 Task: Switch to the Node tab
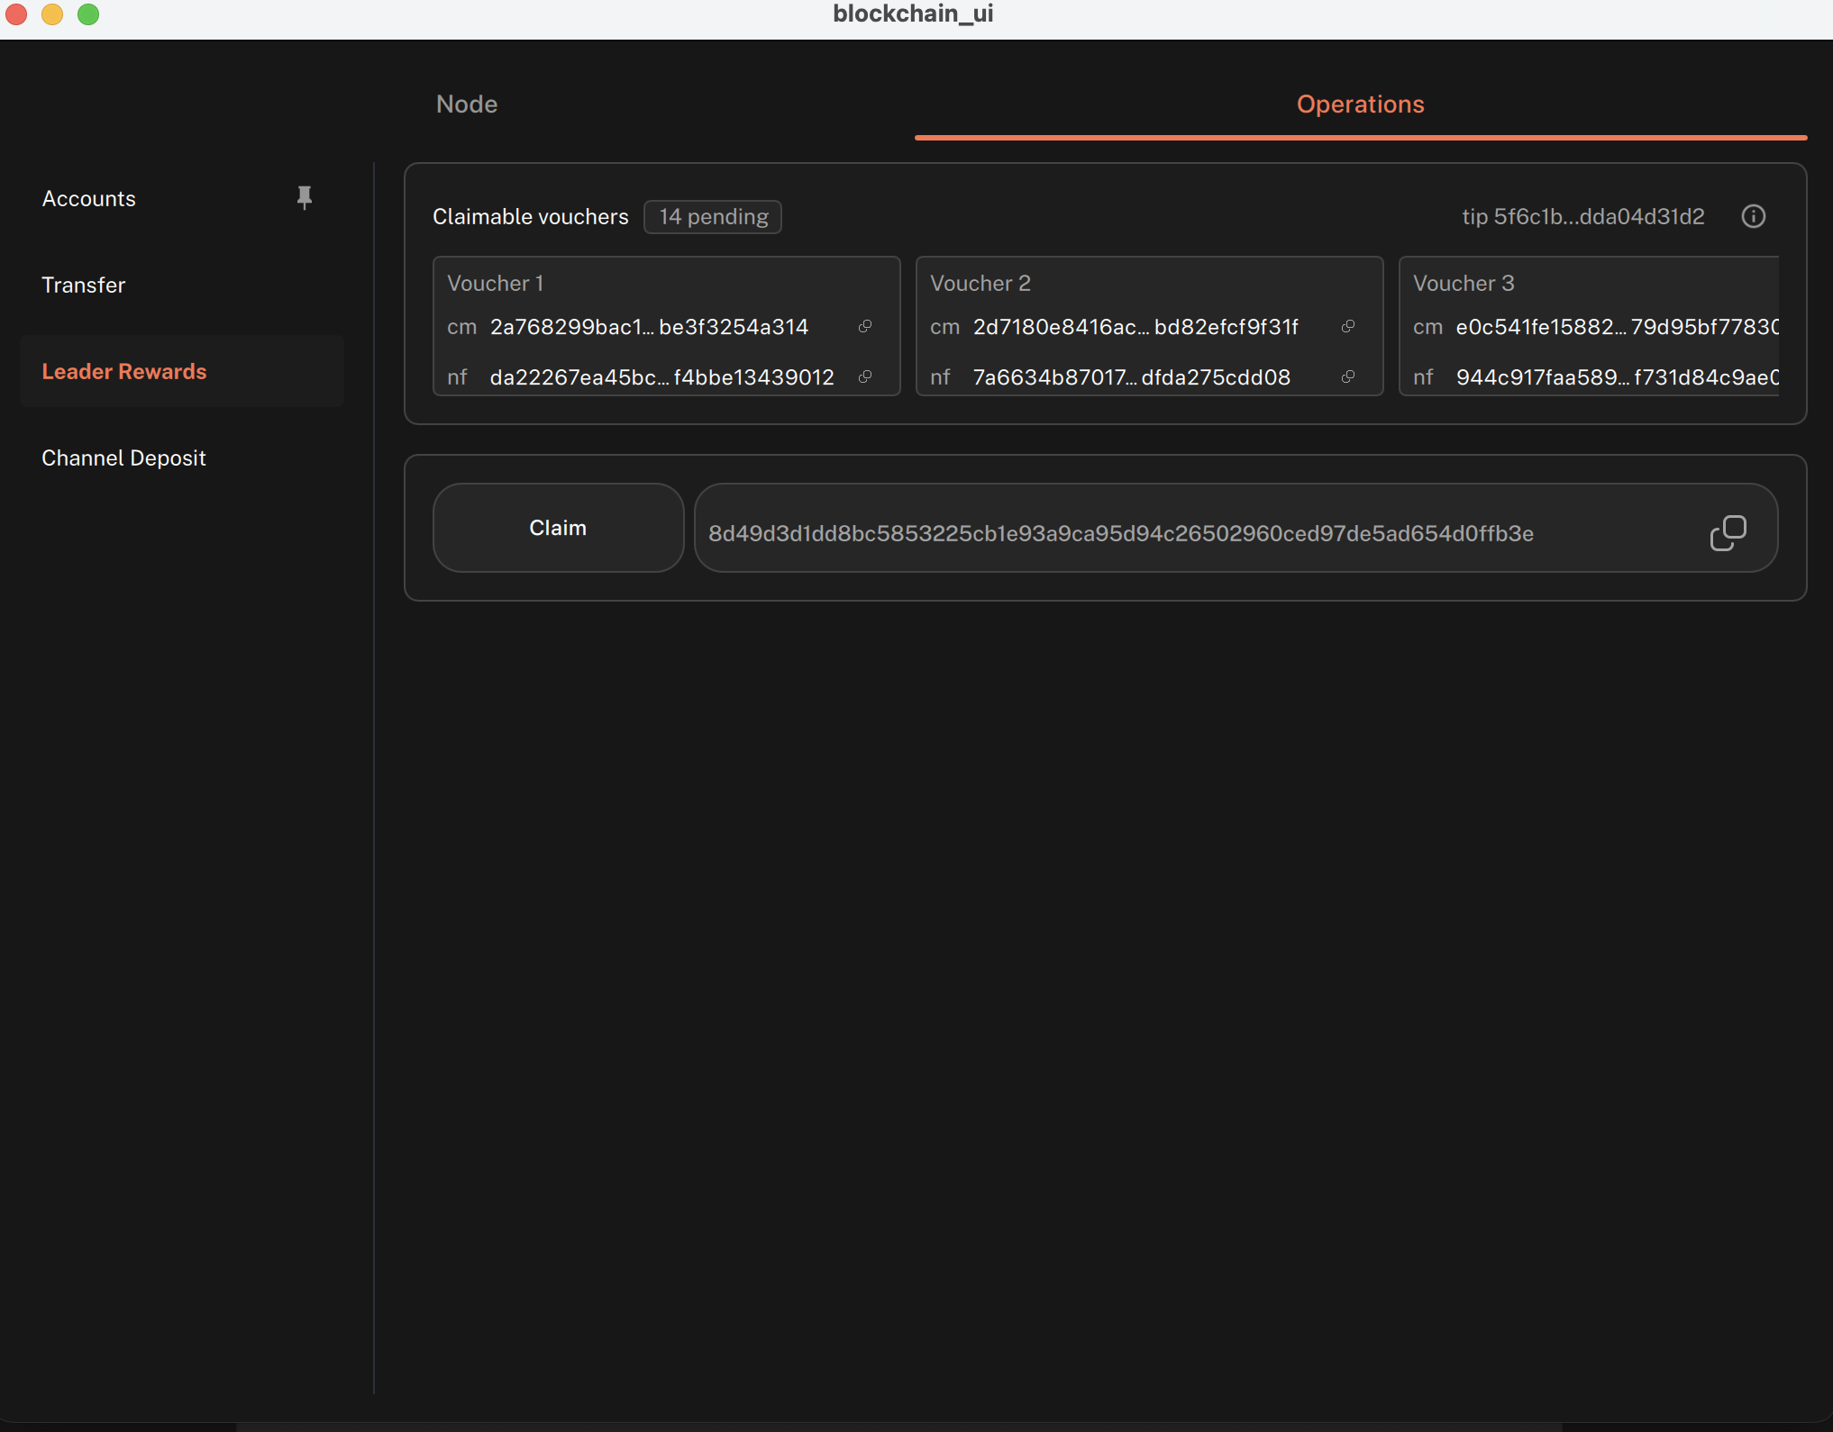[467, 104]
